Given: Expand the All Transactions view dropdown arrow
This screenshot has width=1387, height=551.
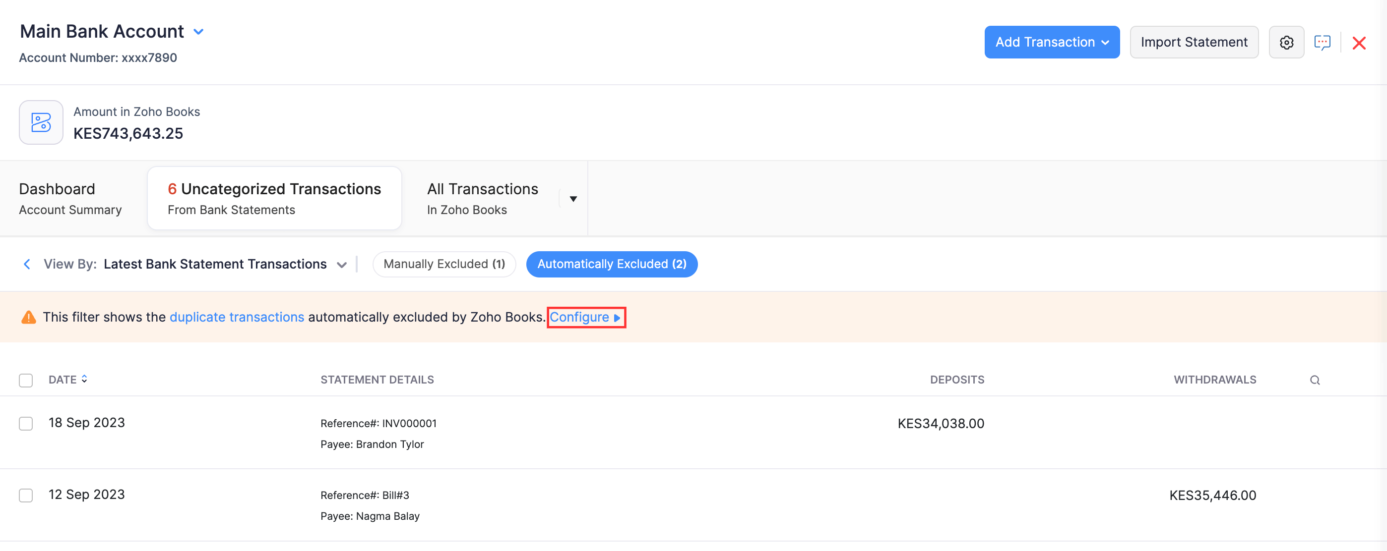Looking at the screenshot, I should point(573,198).
